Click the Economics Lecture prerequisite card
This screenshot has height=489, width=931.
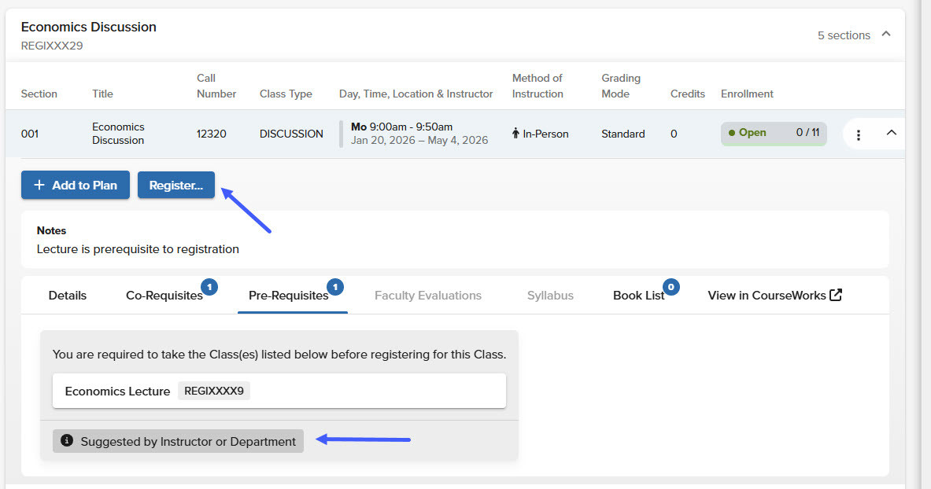[x=354, y=391]
